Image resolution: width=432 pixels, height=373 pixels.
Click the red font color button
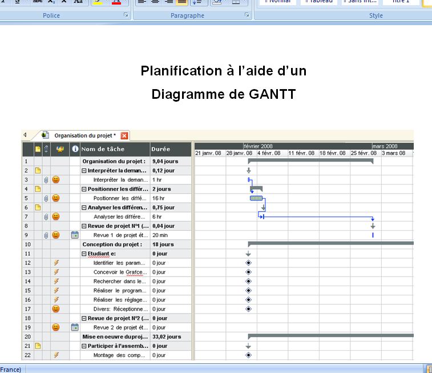click(x=116, y=2)
